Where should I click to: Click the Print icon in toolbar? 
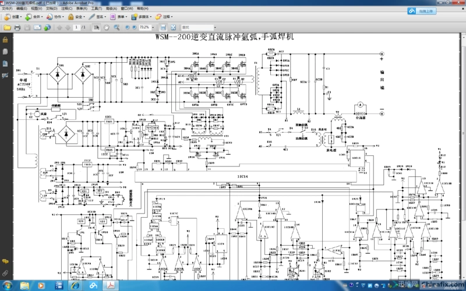click(18, 27)
